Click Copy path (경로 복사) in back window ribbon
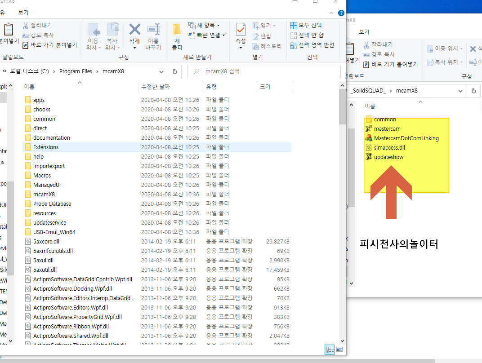Screen dimensions: 482x363 (379, 54)
